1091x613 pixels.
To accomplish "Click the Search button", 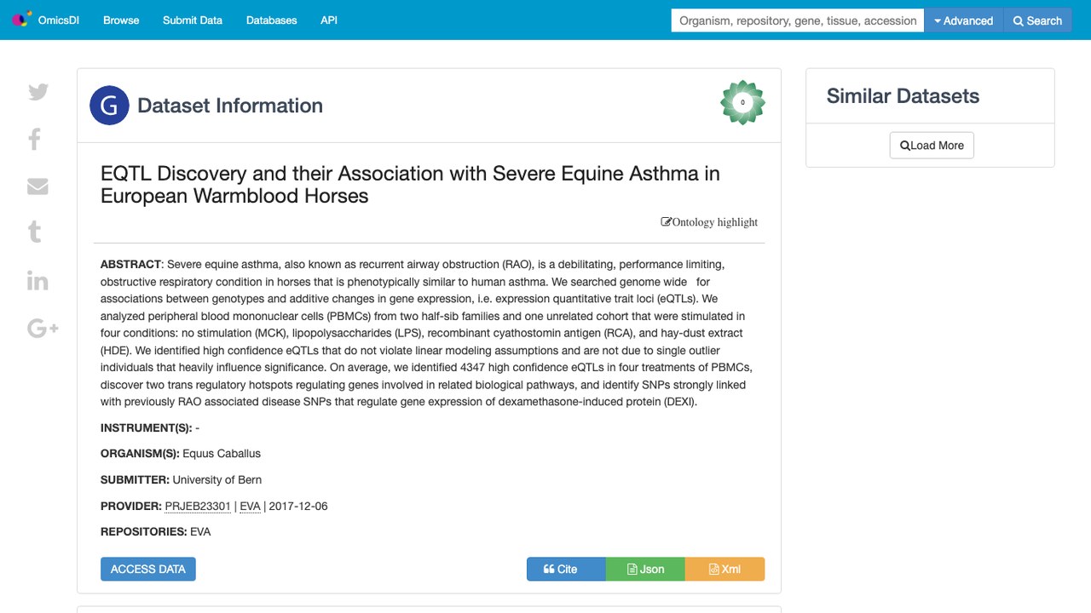I will pos(1037,20).
